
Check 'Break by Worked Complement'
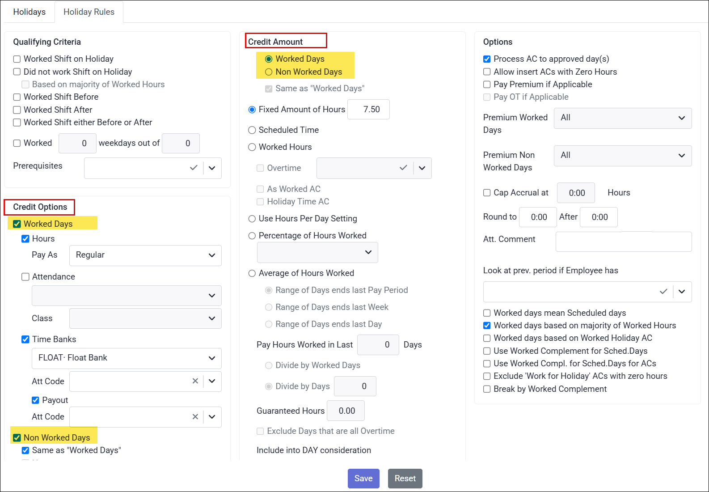pos(487,389)
